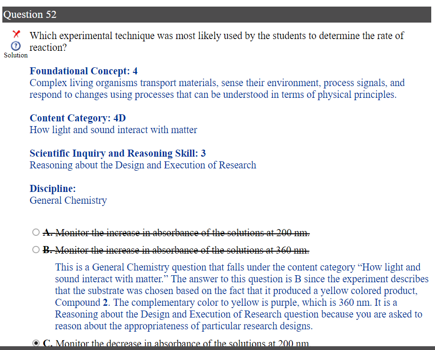Click the Content Category: 4D heading
The width and height of the screenshot is (435, 350).
pos(78,118)
